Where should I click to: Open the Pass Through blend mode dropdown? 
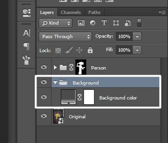coord(65,37)
